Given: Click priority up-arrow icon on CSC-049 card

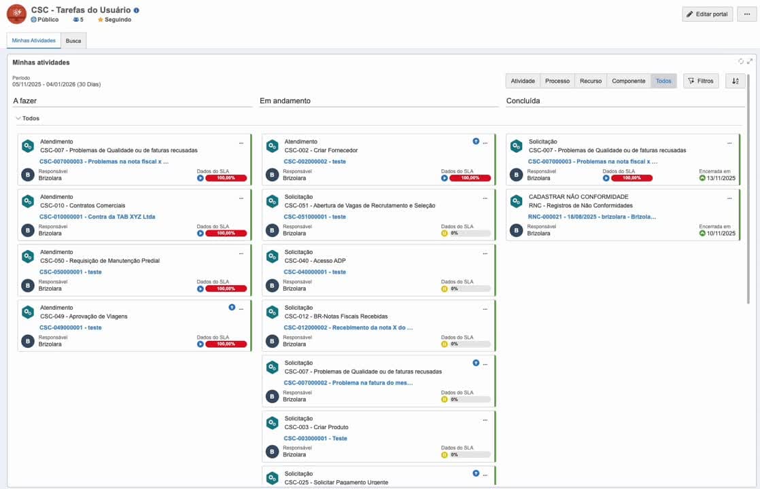Looking at the screenshot, I should point(232,308).
